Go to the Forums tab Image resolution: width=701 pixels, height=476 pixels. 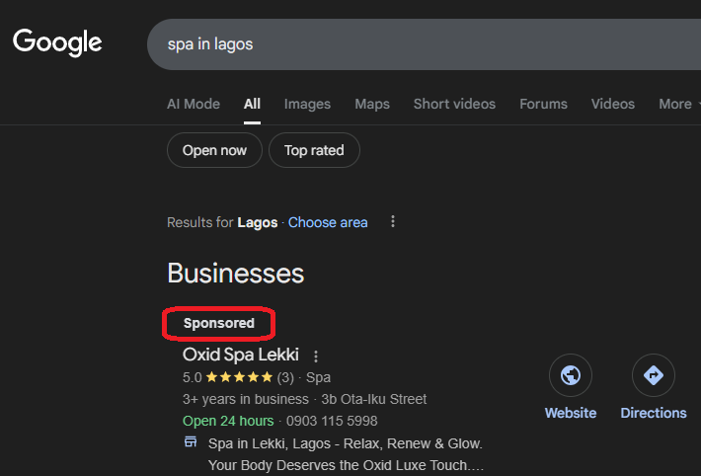(543, 104)
